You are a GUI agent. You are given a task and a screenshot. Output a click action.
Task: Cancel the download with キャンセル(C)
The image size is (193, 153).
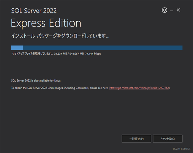(168, 139)
